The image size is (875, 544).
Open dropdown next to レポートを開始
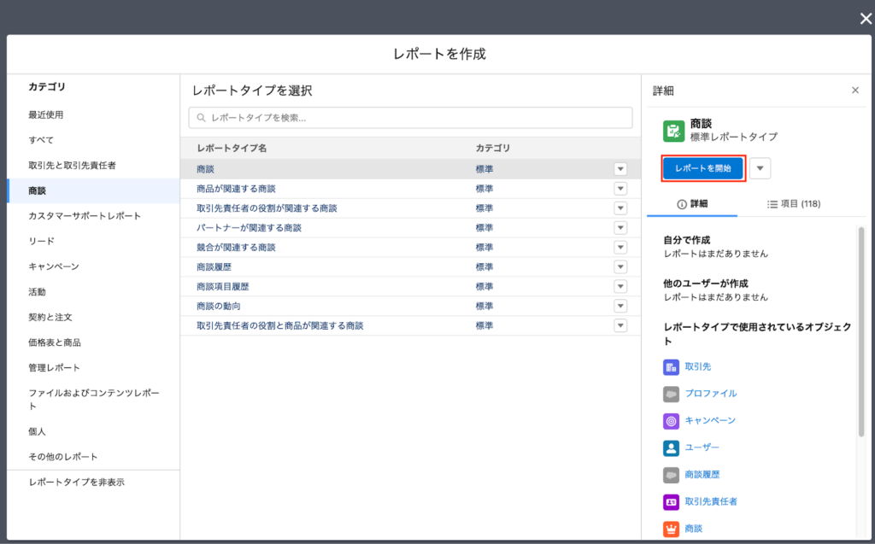[760, 168]
